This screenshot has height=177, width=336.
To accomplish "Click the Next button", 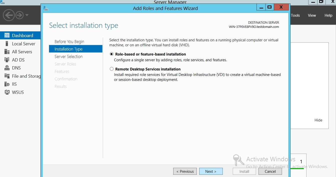I will click(x=211, y=171).
